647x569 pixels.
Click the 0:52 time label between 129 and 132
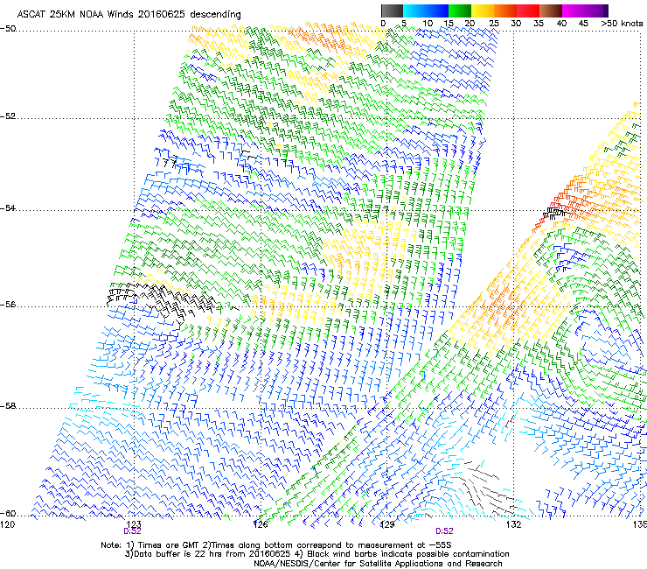click(444, 531)
